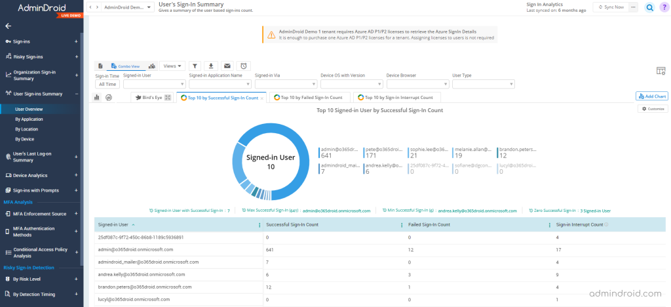Click the Add Chart button
The height and width of the screenshot is (307, 671).
tap(652, 96)
